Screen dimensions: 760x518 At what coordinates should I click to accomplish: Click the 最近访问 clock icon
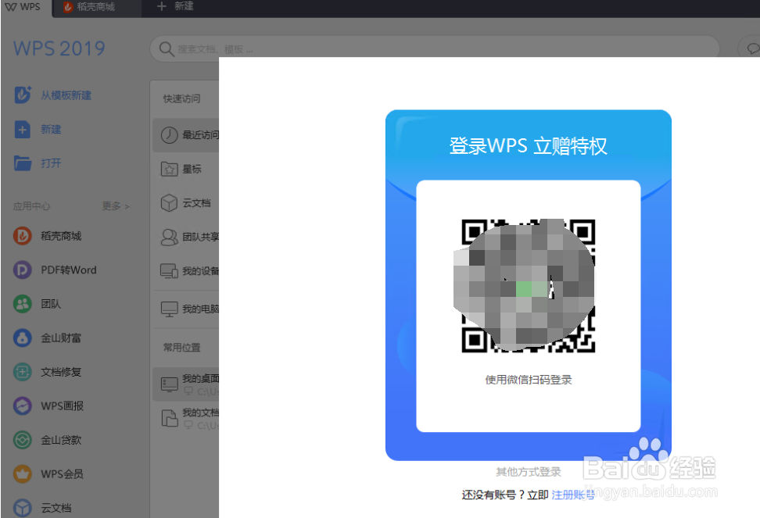click(169, 135)
